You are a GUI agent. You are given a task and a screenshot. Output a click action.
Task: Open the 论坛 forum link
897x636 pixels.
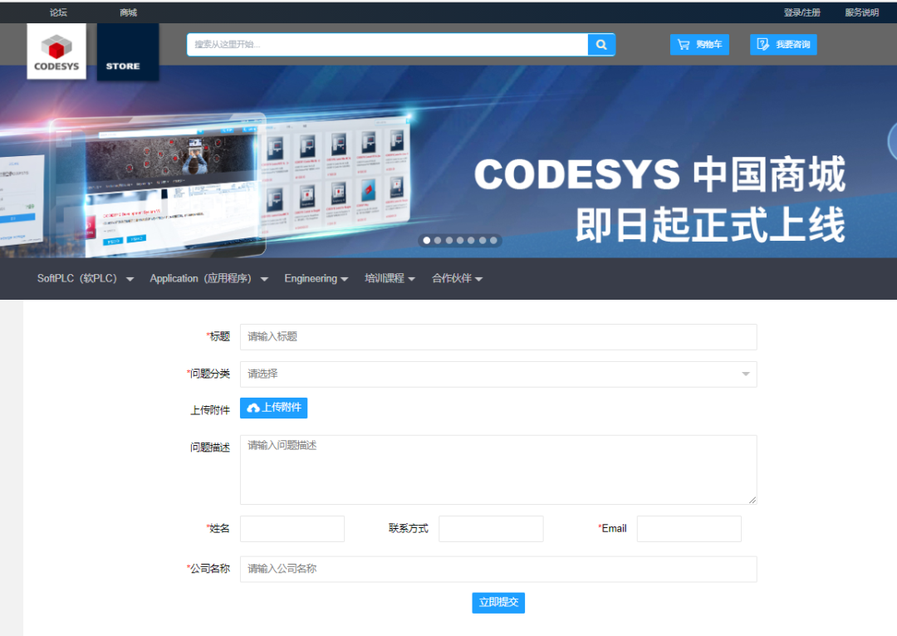tap(58, 12)
